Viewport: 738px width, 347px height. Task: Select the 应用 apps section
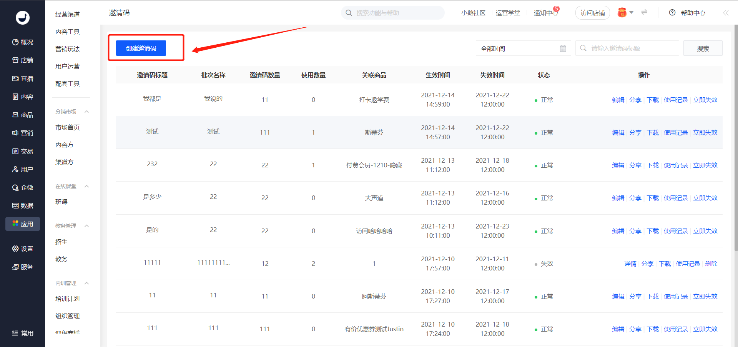pyautogui.click(x=22, y=224)
